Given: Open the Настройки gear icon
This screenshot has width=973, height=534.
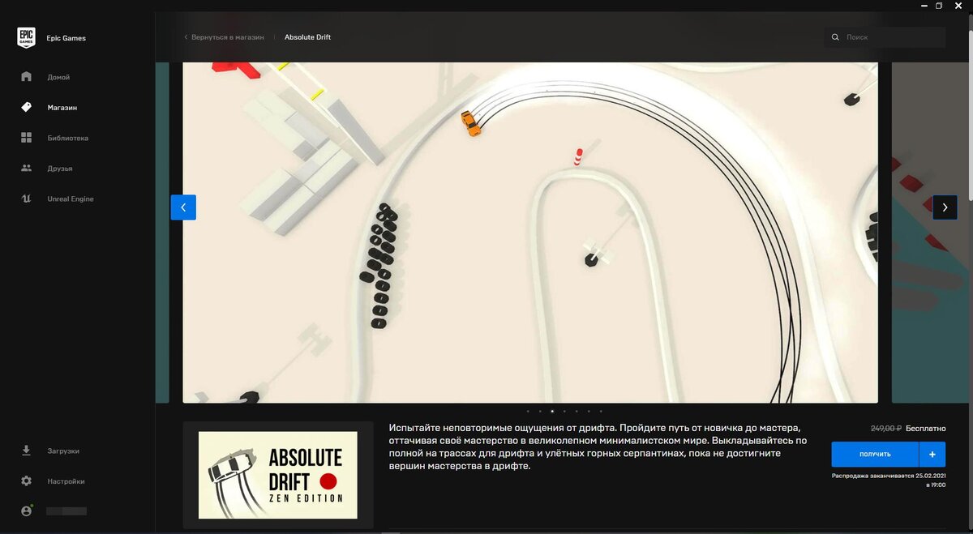Looking at the screenshot, I should pos(26,481).
